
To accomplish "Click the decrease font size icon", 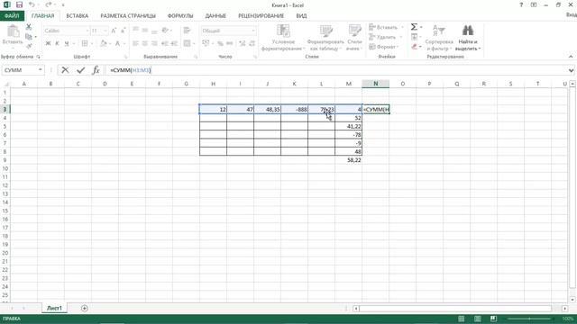I will point(123,31).
